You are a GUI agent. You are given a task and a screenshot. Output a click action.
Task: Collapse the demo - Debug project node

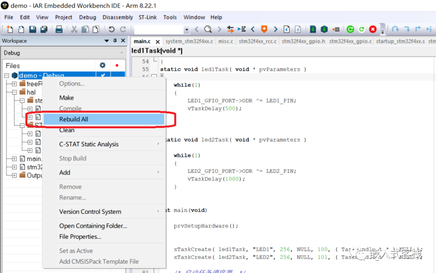7,76
